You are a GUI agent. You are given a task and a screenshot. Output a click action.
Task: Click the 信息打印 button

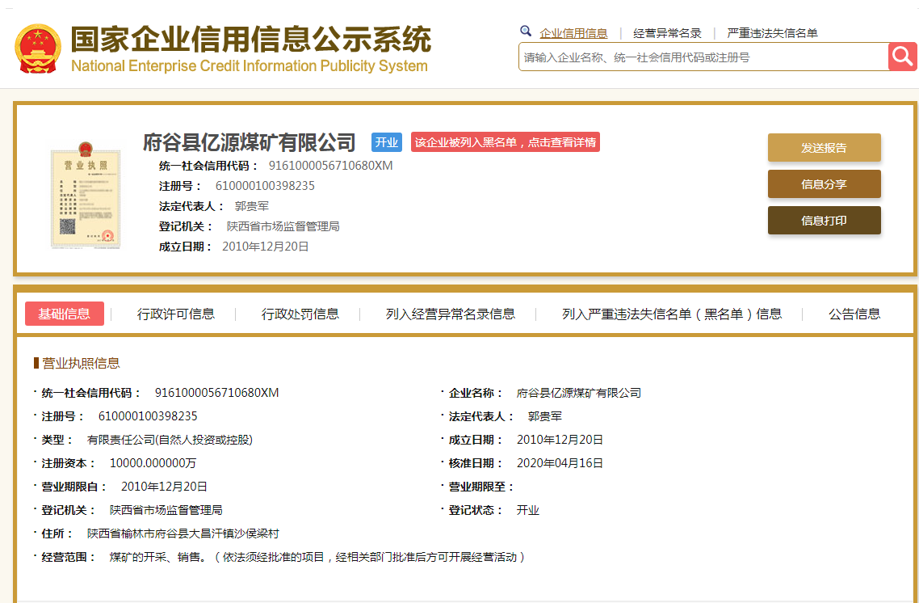point(824,221)
